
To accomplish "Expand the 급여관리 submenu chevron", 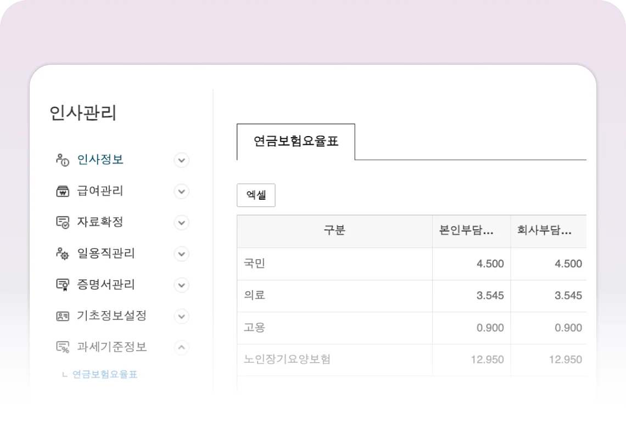I will (x=181, y=192).
